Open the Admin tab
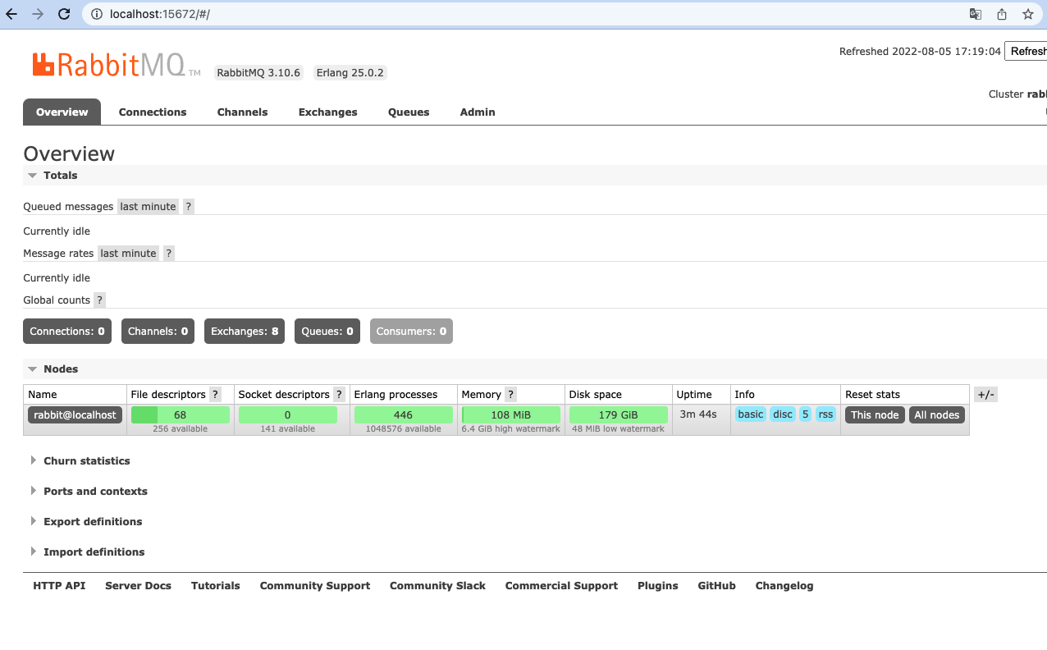1047x650 pixels. point(478,112)
